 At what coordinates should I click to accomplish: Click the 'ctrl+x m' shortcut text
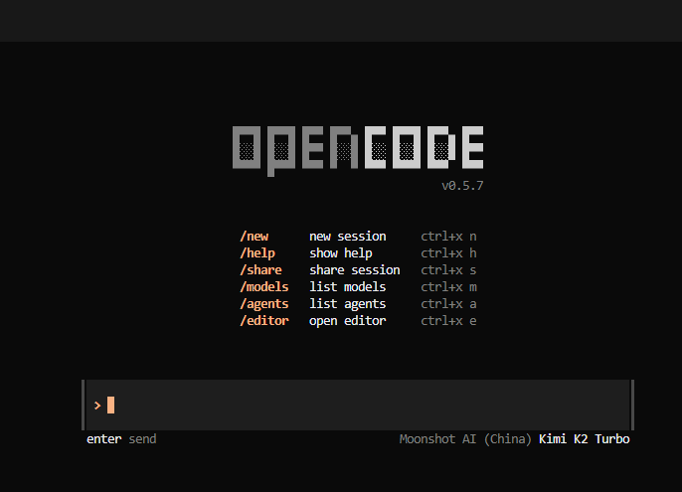(x=448, y=287)
